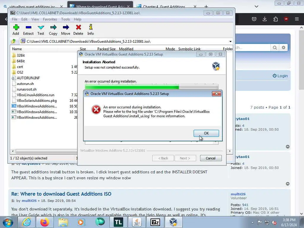Click the Windows Media Player taskbar icon
This screenshot has height=228, width=304.
tap(81, 222)
